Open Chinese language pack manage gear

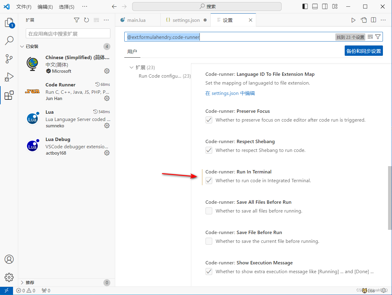coord(107,71)
